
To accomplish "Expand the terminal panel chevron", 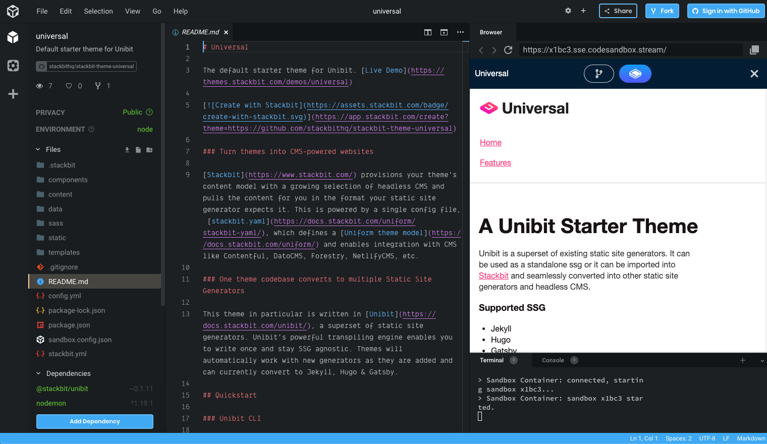I will click(762, 361).
